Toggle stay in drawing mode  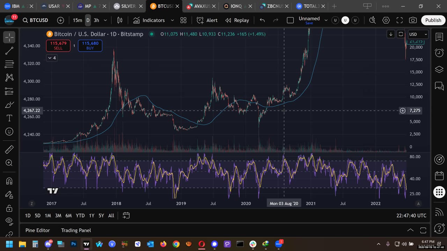(x=9, y=195)
